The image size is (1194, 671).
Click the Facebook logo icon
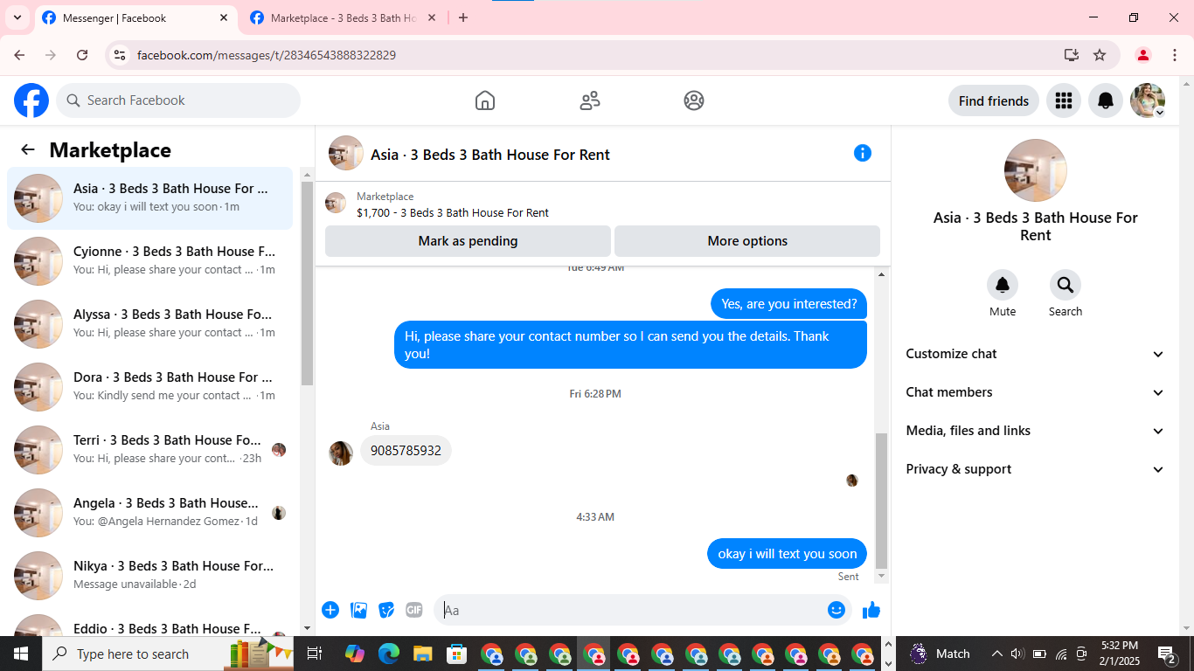(x=31, y=100)
